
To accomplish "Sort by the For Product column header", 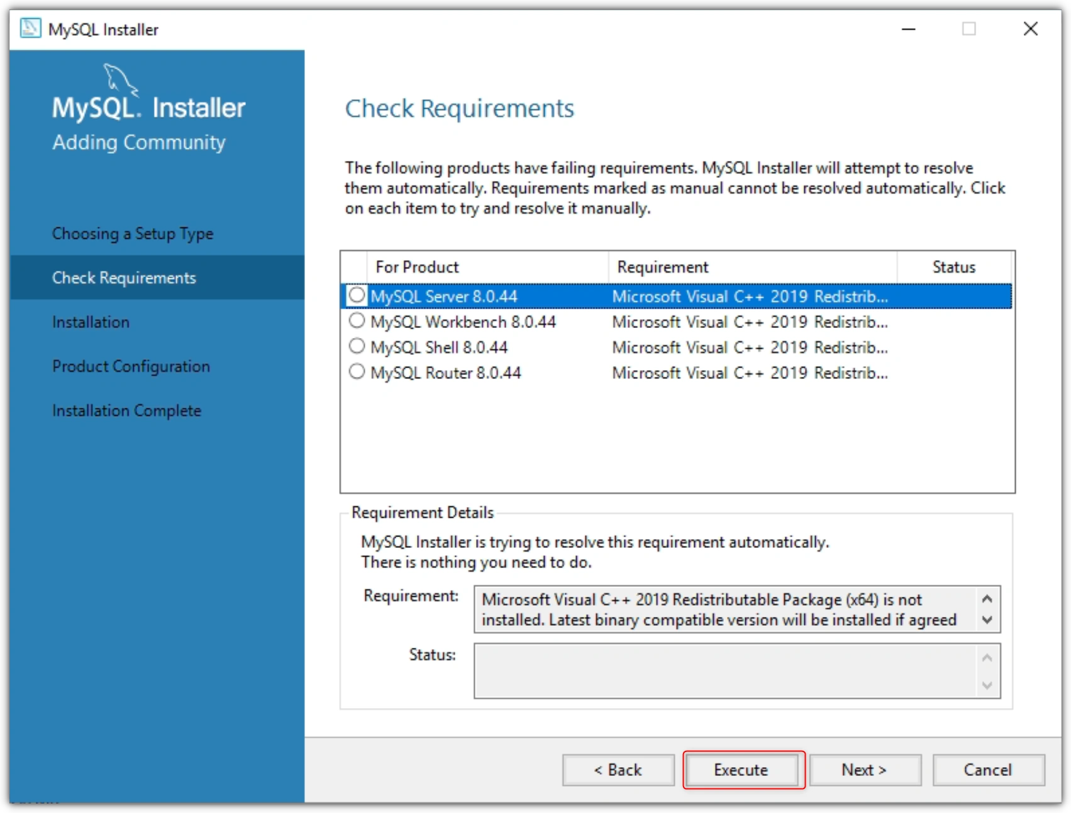I will coord(487,267).
